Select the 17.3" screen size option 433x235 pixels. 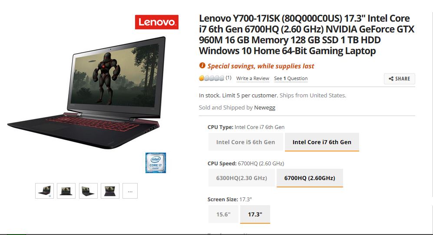coord(255,214)
